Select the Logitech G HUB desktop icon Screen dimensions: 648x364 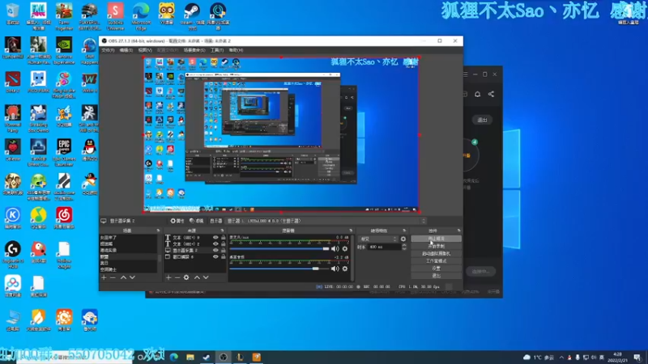pos(13,255)
